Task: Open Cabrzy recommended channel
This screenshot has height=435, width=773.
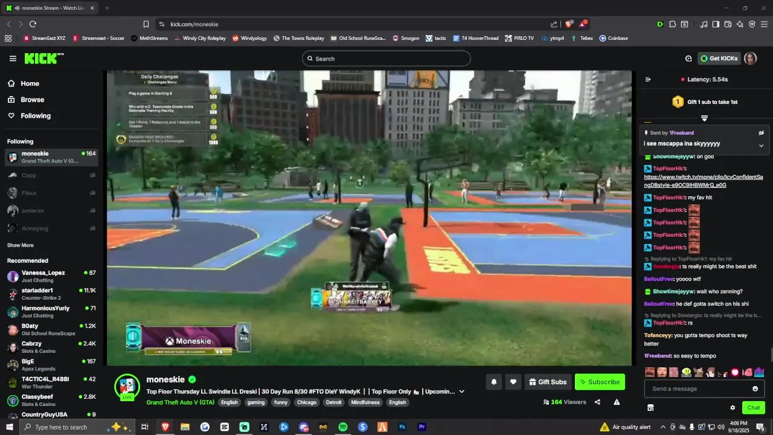Action: tap(51, 347)
